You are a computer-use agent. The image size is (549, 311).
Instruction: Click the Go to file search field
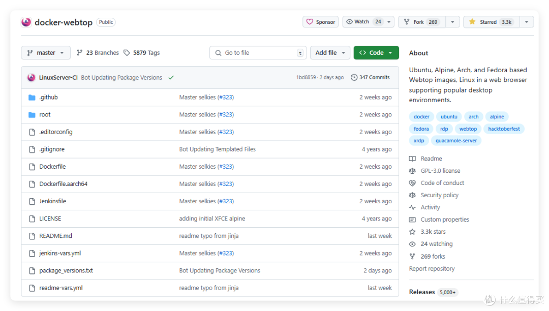point(258,53)
